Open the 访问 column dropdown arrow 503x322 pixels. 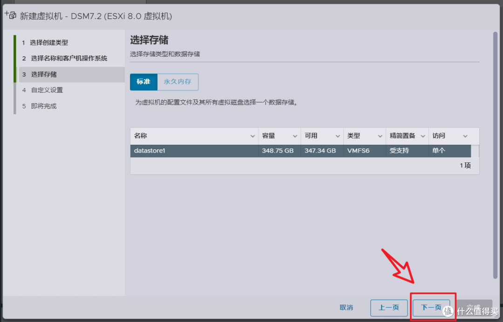pos(465,136)
